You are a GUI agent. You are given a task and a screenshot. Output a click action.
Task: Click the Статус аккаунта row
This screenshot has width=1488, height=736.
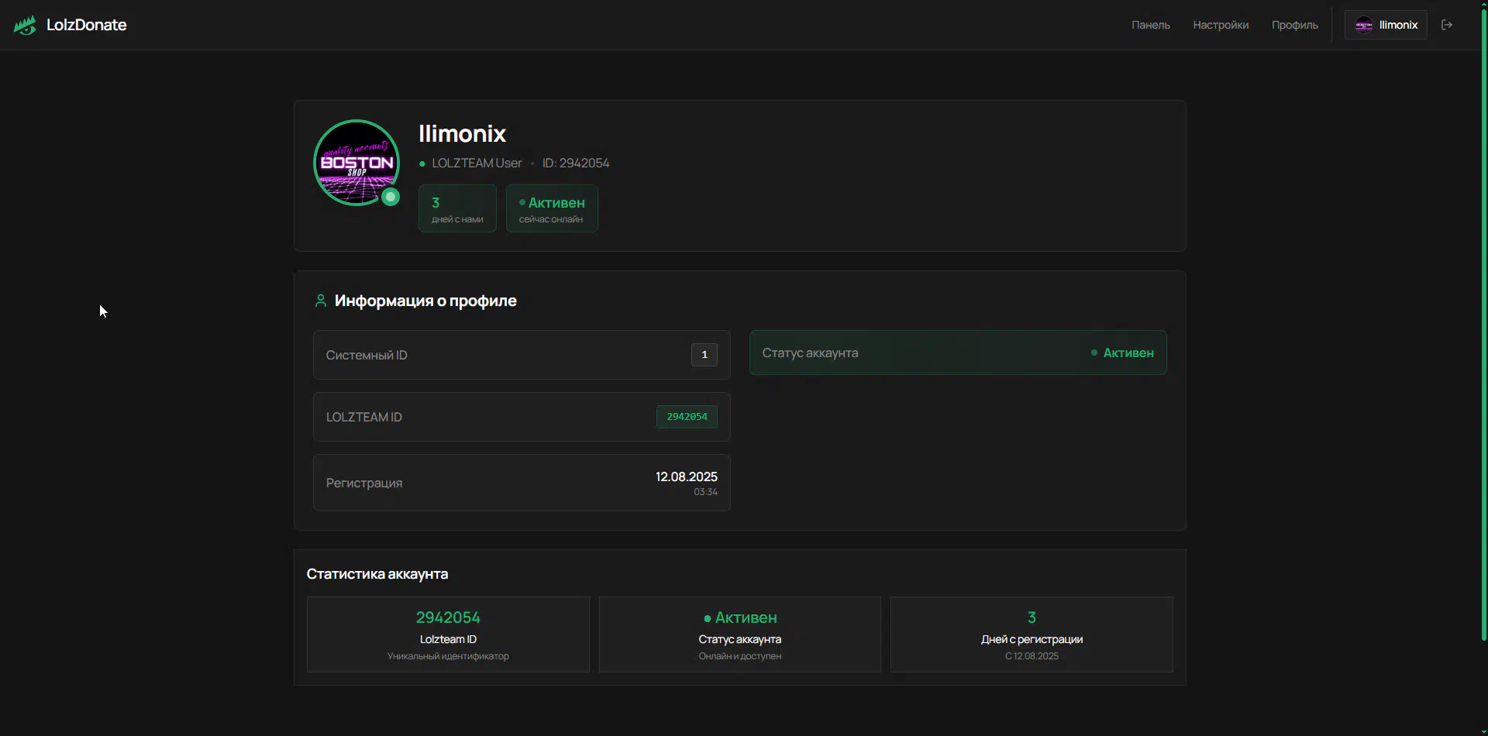pos(957,353)
